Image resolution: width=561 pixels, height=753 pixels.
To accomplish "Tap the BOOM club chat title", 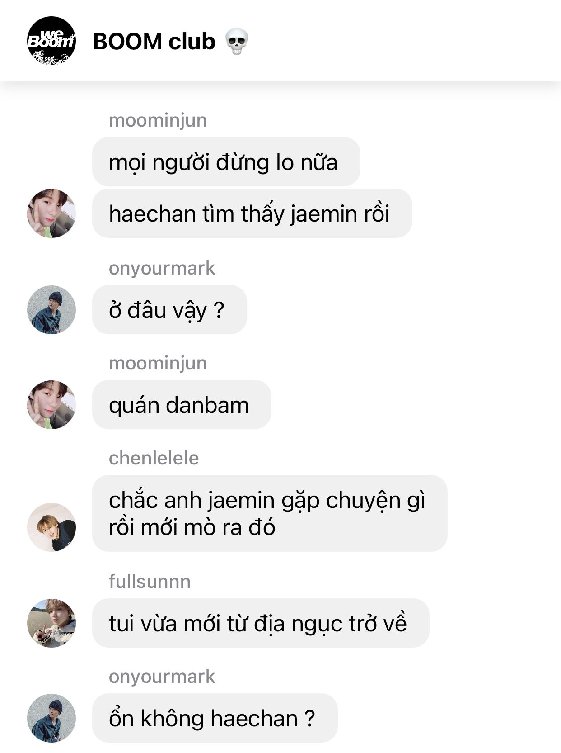I will coord(154,42).
